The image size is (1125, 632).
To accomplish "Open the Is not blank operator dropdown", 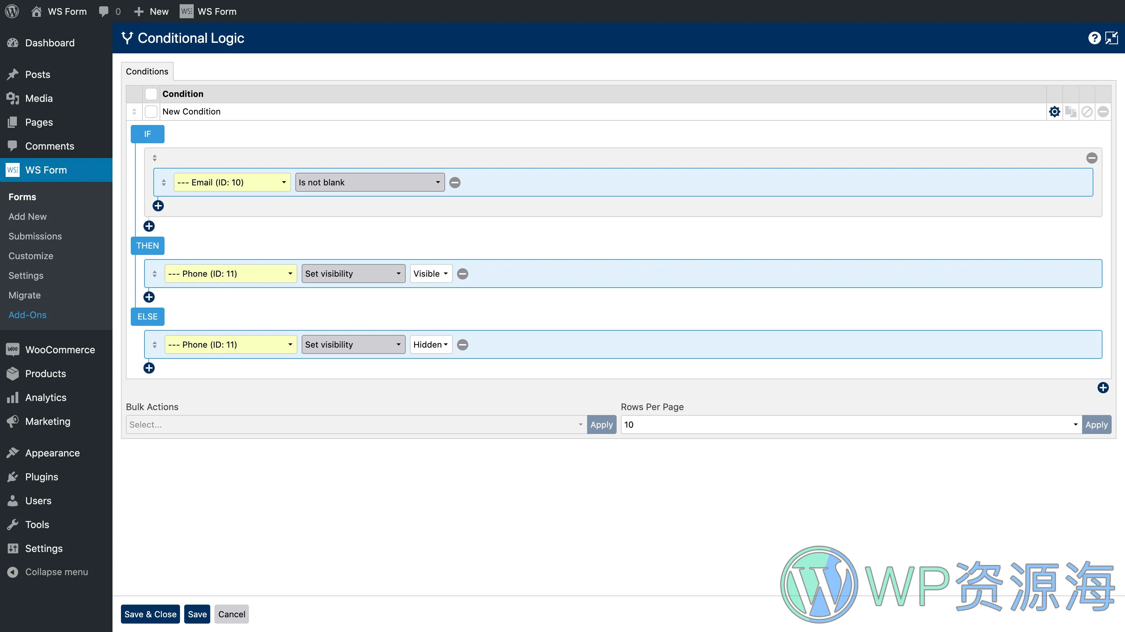I will [x=370, y=182].
